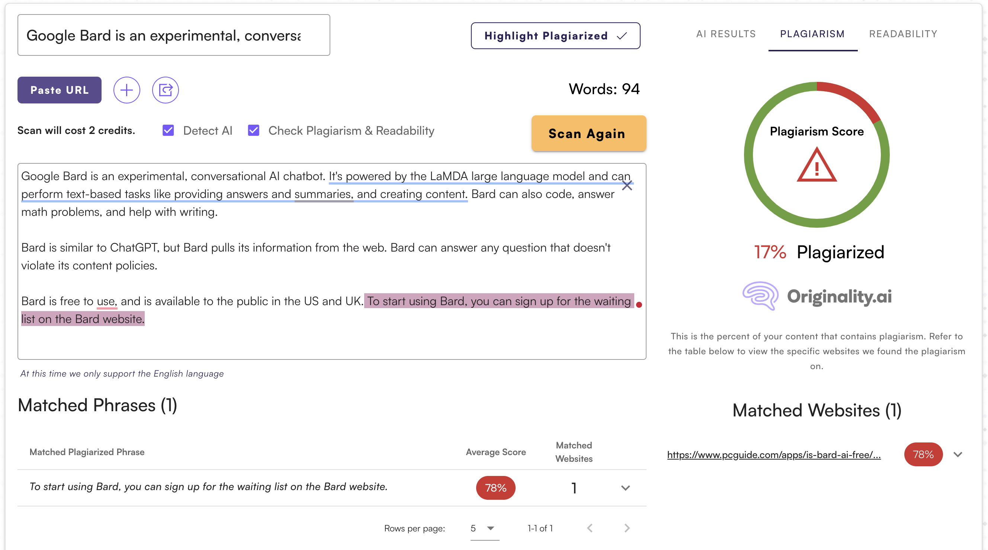Image resolution: width=988 pixels, height=550 pixels.
Task: Select the PLAGIARISM tab
Action: [x=812, y=34]
